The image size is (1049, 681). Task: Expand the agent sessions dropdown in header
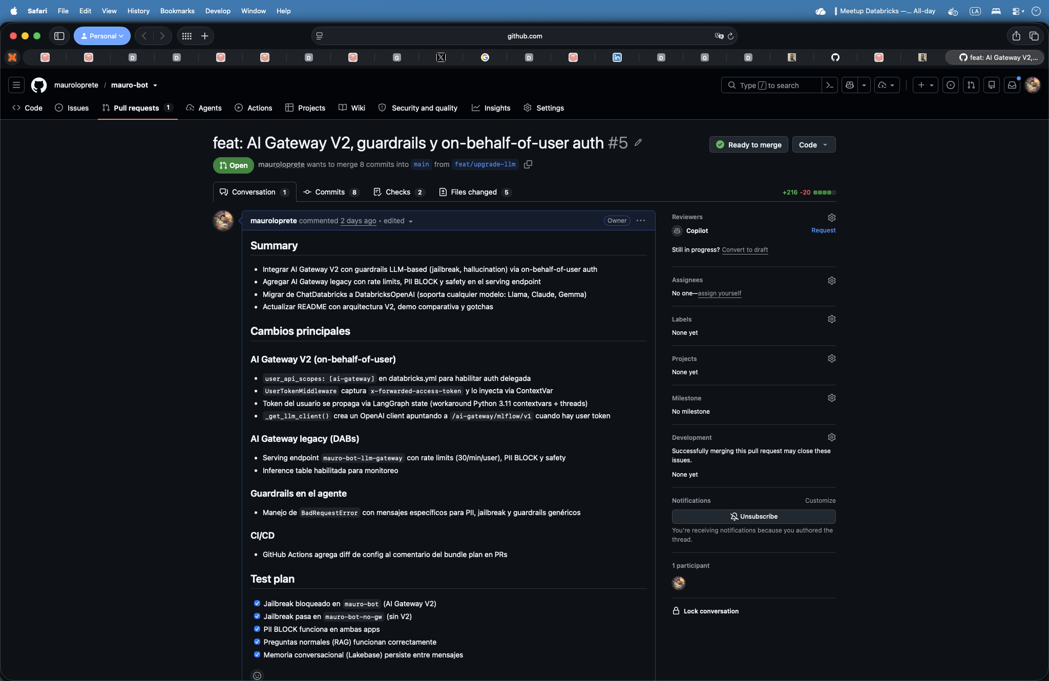pyautogui.click(x=887, y=86)
